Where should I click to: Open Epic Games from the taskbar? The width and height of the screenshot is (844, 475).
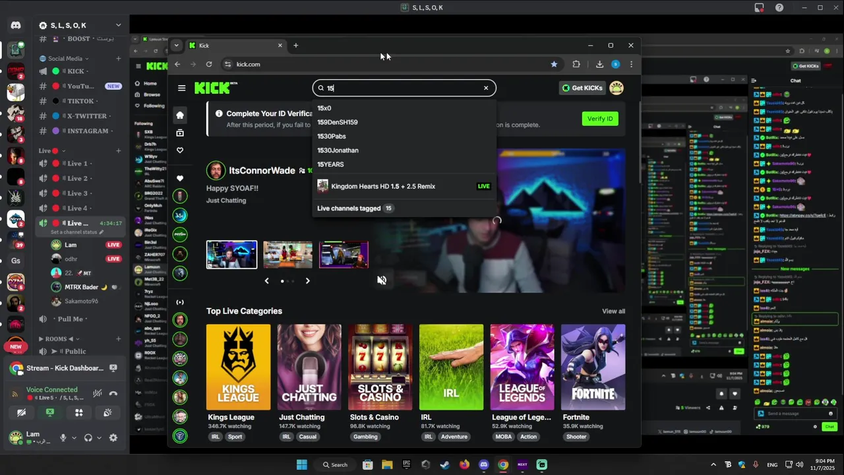406,464
